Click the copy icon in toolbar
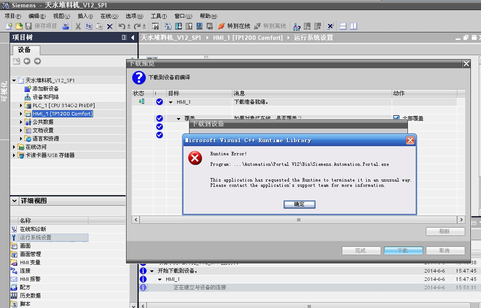This screenshot has height=308, width=481. click(89, 26)
